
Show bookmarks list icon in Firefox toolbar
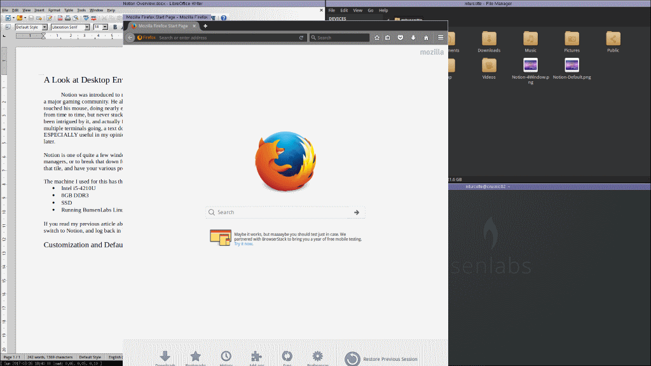(x=387, y=37)
